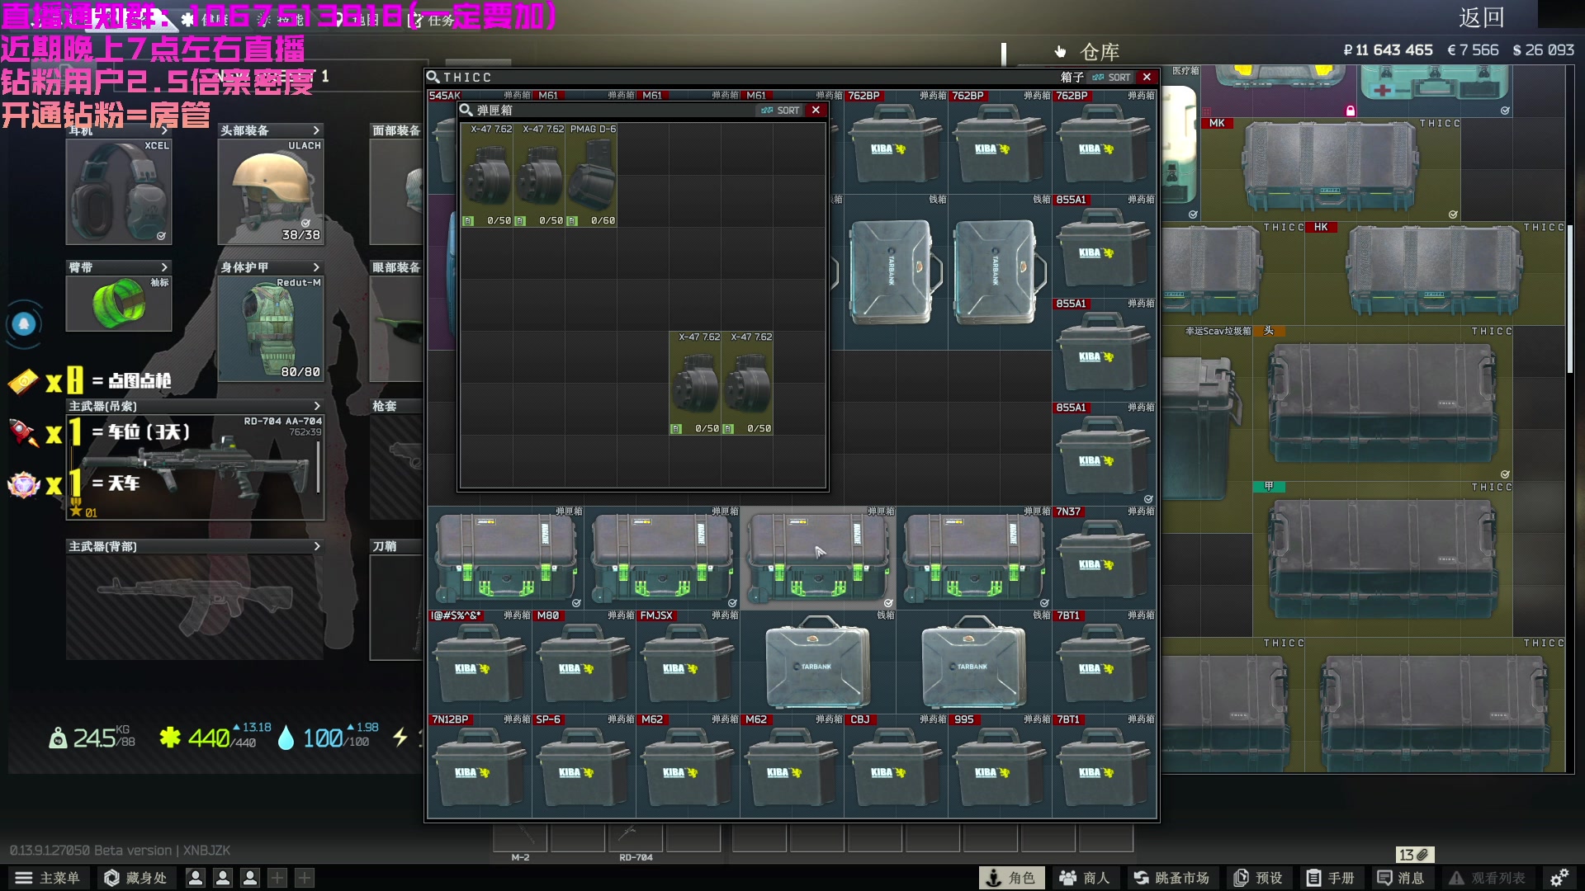The height and width of the screenshot is (891, 1585).
Task: Go to the 藏身处 hideout
Action: (x=135, y=878)
